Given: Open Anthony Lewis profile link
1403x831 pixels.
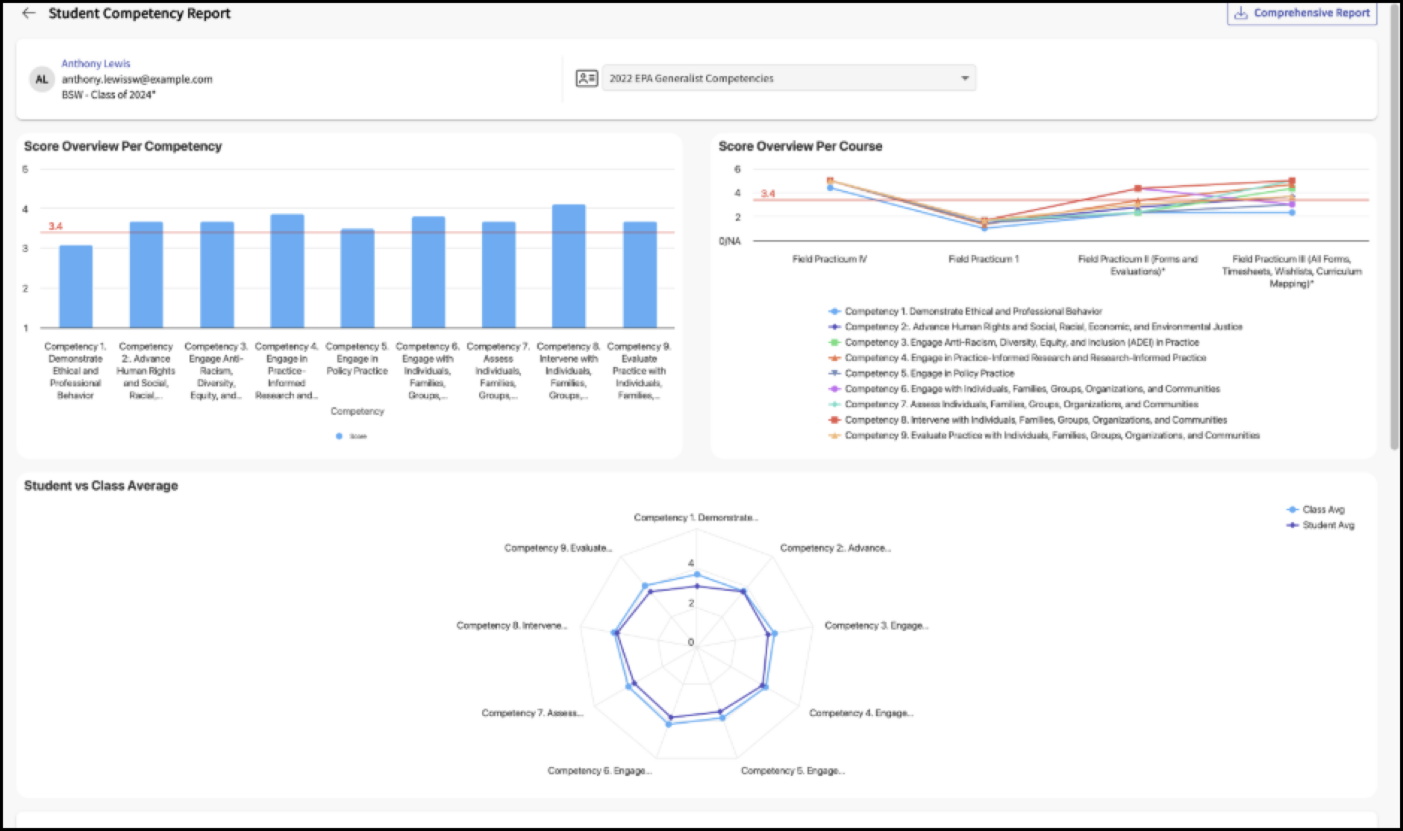Looking at the screenshot, I should click(x=96, y=63).
